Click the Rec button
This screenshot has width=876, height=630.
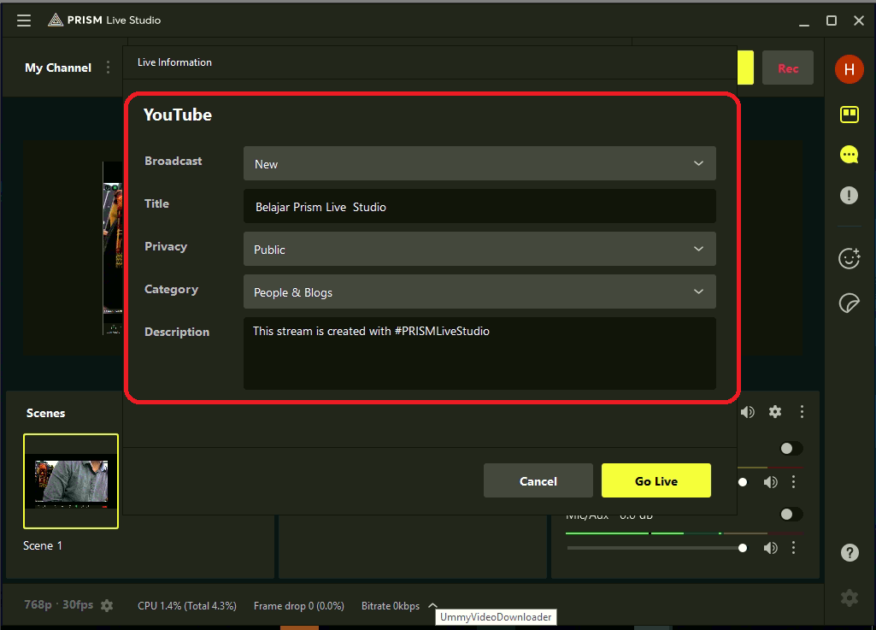point(788,68)
